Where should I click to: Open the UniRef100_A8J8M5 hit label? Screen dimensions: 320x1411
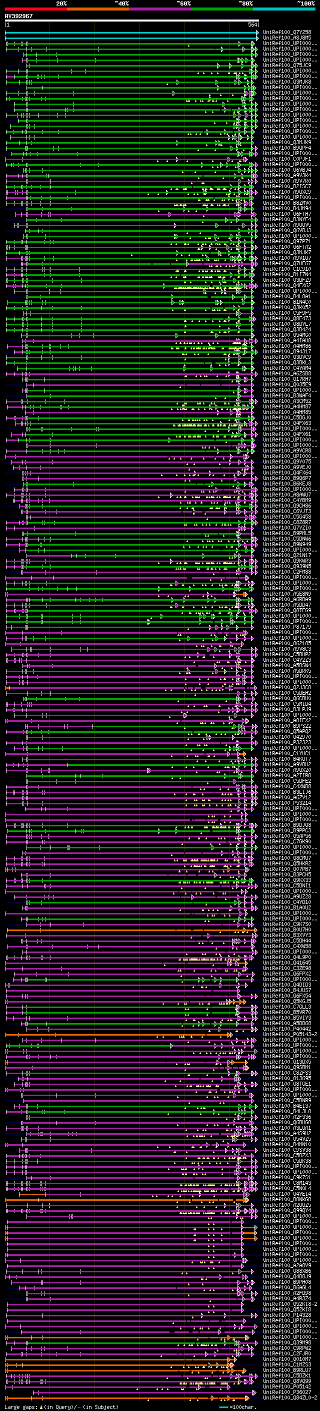[x=287, y=38]
